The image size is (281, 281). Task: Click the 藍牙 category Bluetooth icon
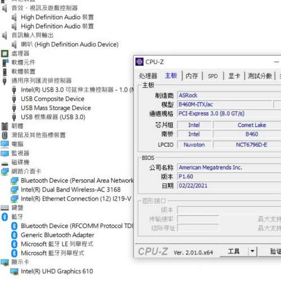(4, 217)
